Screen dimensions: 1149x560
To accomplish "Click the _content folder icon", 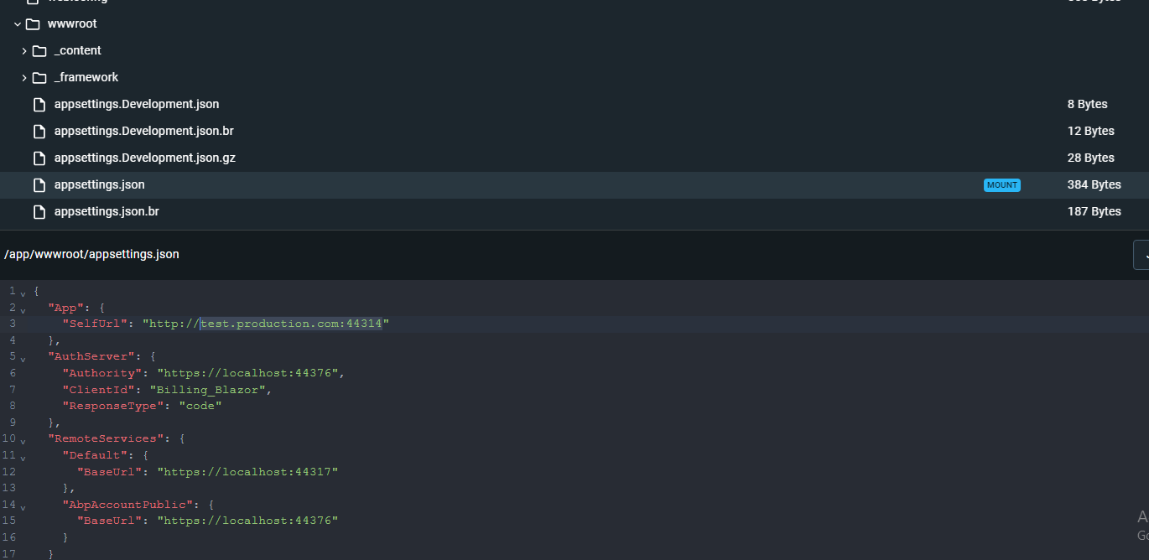I will tap(39, 50).
